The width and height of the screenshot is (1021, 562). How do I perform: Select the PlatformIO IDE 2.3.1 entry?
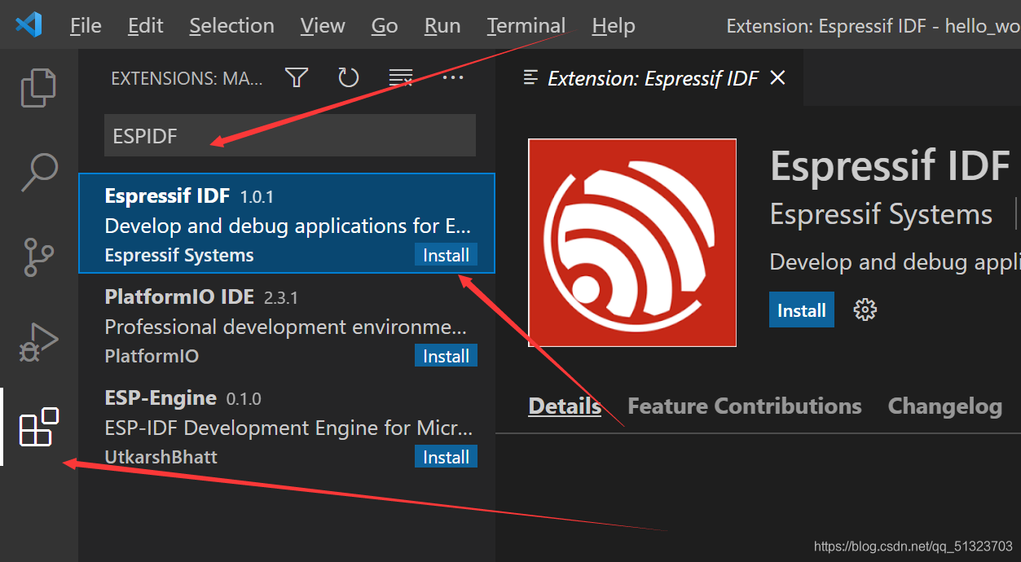coord(287,324)
